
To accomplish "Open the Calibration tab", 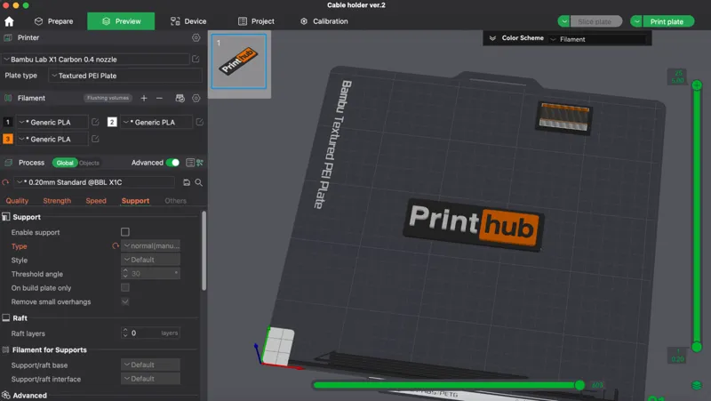I will [x=324, y=21].
